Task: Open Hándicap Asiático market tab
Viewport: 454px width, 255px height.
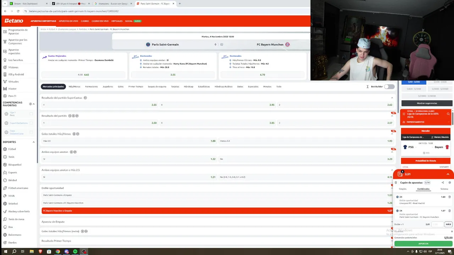Action: point(223,86)
